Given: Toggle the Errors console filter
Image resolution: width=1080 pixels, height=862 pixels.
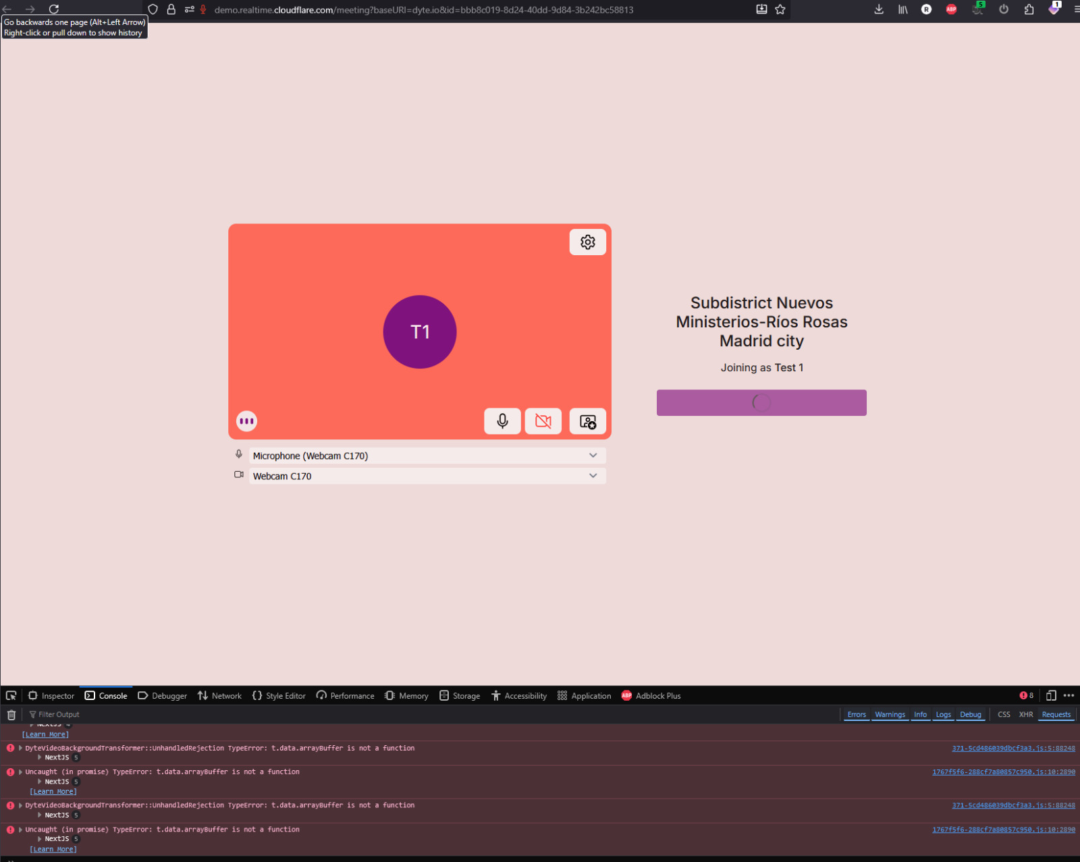Looking at the screenshot, I should tap(857, 715).
